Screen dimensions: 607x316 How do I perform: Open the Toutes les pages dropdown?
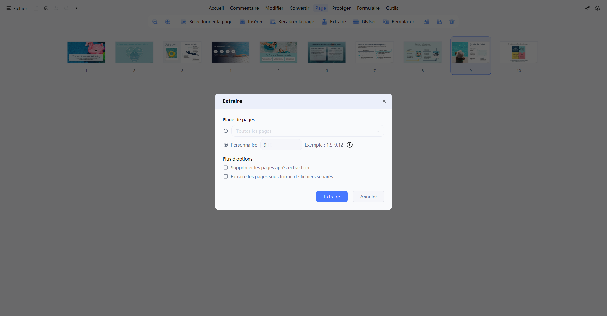[x=308, y=131]
